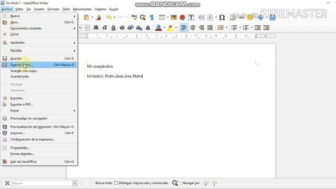The image size is (336, 189).
Task: Select Imprimir... menu entry
Action: [x=39, y=133]
